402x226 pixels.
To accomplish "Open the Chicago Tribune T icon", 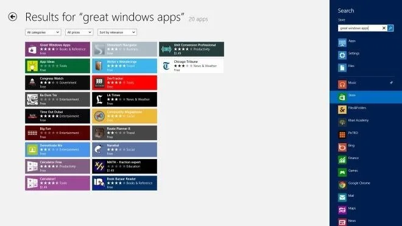I will [166, 66].
